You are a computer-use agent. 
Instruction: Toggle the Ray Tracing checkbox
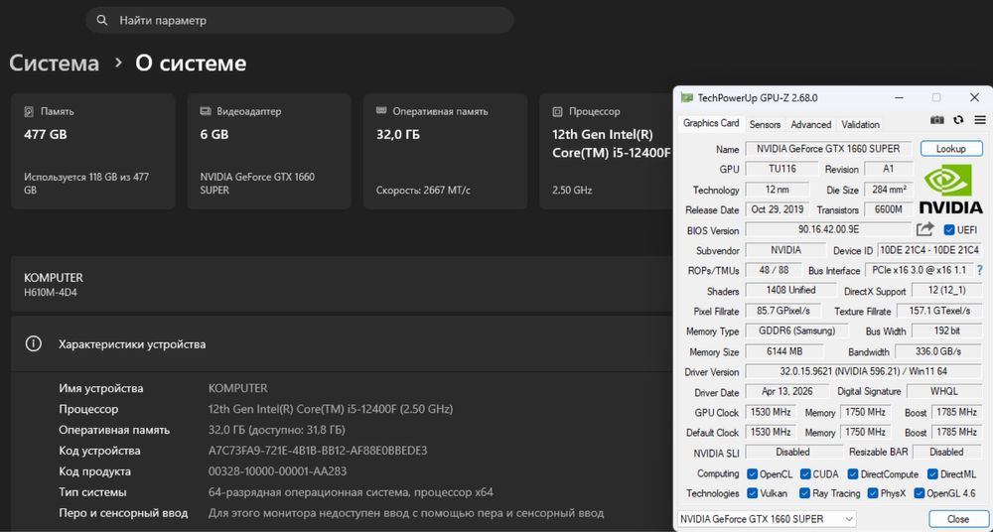pyautogui.click(x=805, y=492)
